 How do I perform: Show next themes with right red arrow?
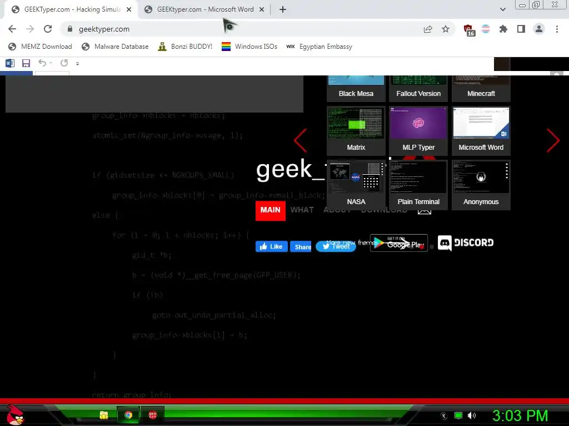tap(553, 140)
